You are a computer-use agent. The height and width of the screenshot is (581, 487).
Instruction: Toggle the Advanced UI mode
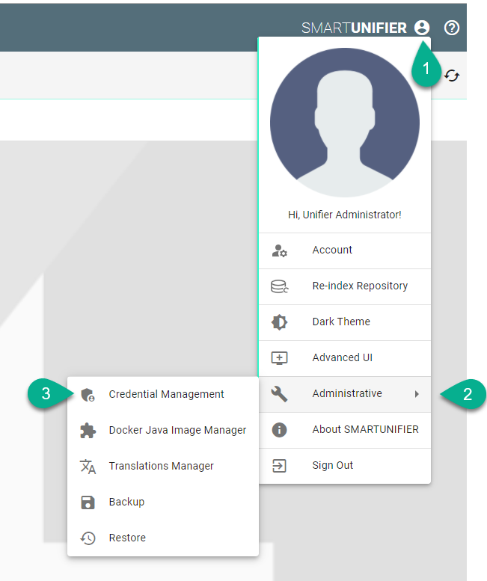342,358
